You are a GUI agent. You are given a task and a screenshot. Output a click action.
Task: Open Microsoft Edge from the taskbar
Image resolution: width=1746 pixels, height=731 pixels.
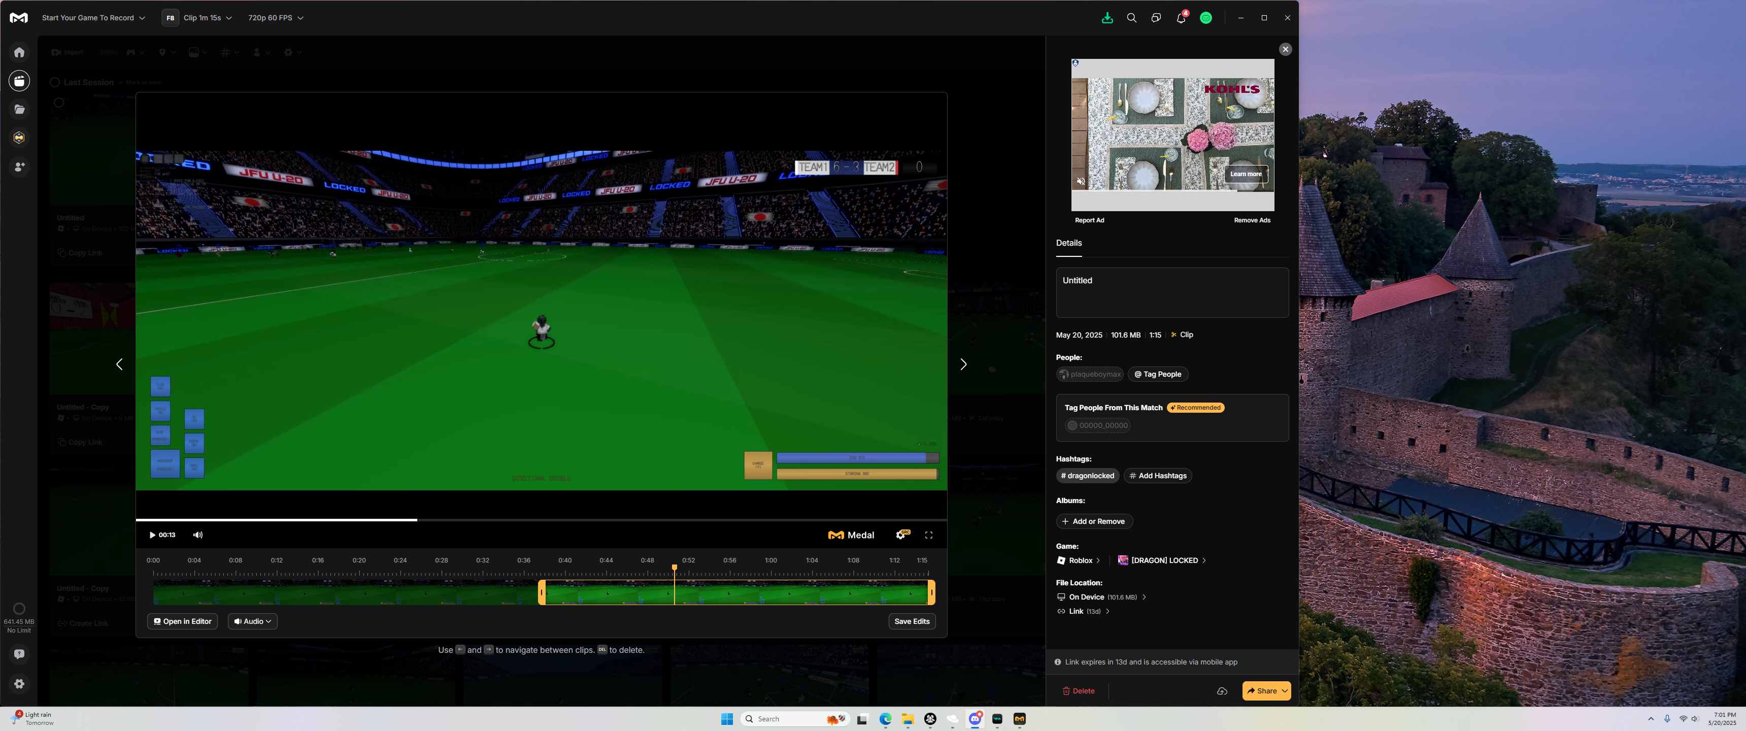(x=885, y=719)
